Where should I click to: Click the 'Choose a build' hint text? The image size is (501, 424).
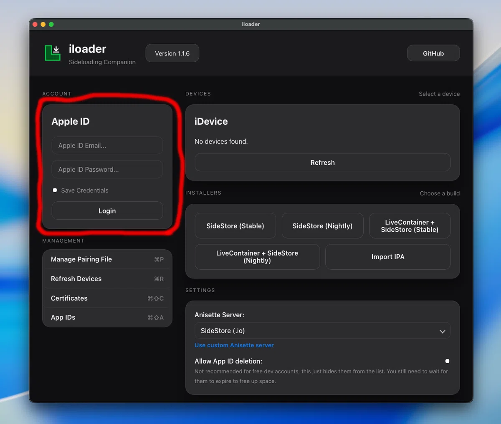[440, 193]
